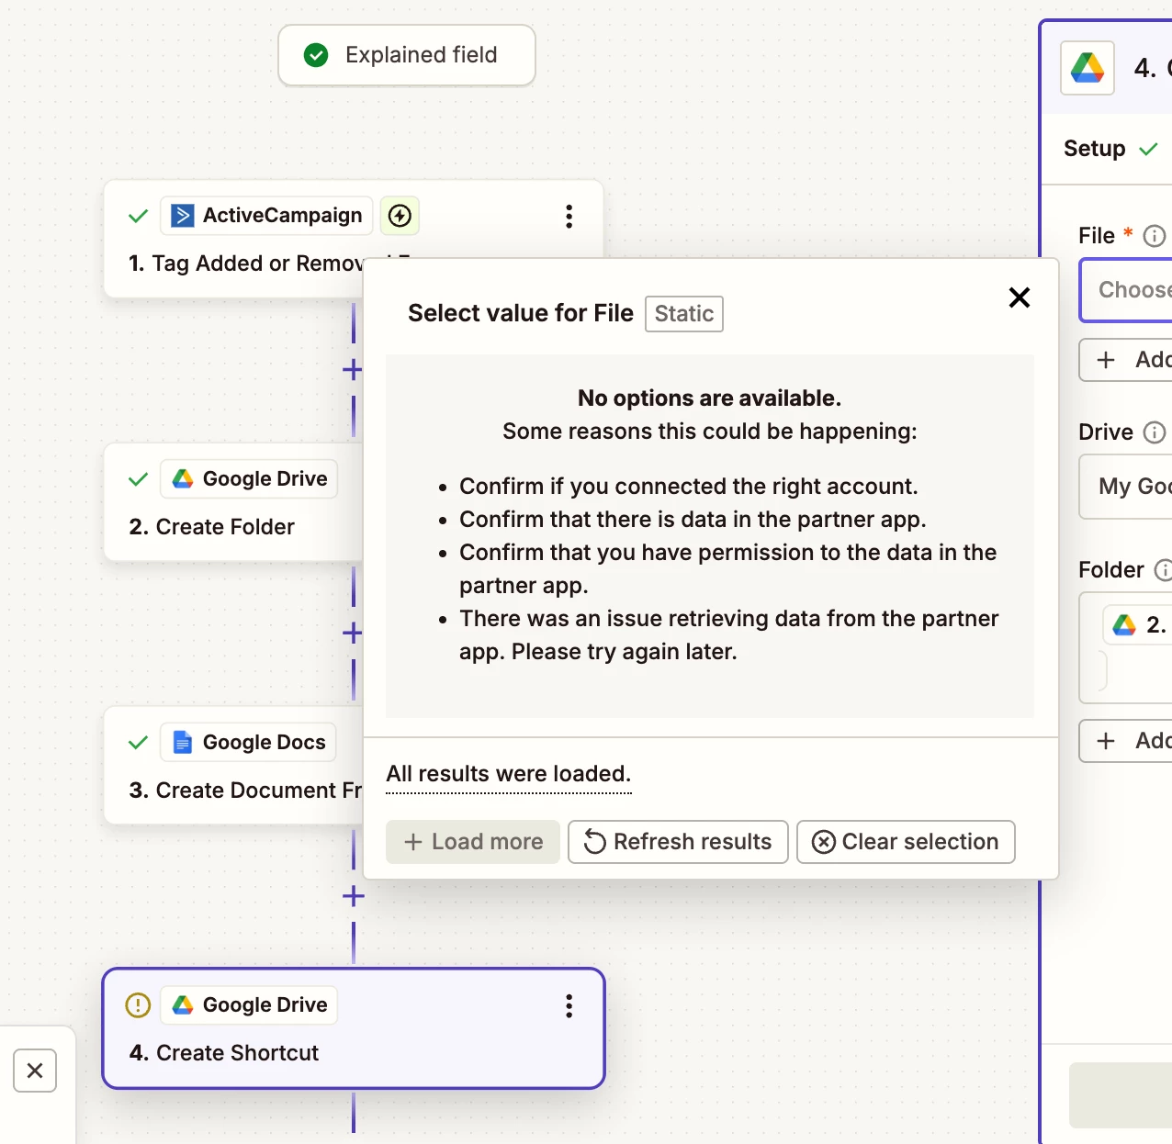Select the Google Drive label pill in step 4

(x=249, y=1005)
